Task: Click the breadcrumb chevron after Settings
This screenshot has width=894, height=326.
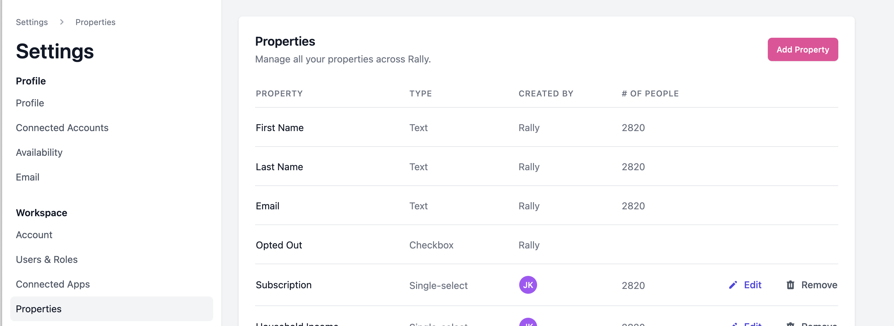Action: pos(62,22)
